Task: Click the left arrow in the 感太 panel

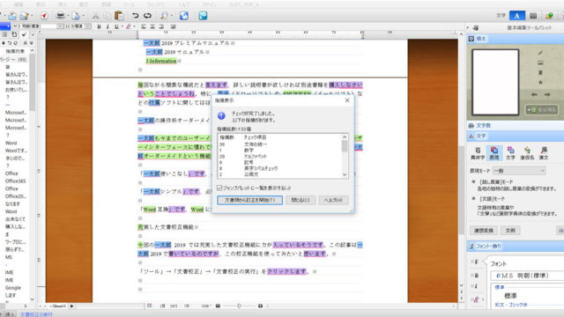Action: click(534, 94)
